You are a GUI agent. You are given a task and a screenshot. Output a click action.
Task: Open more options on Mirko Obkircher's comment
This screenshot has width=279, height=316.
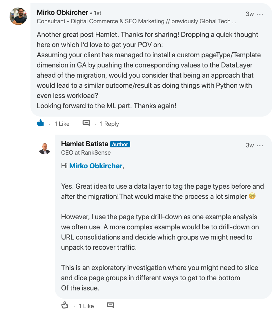coord(260,14)
